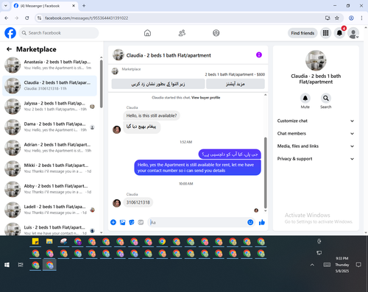The width and height of the screenshot is (368, 292).
Task: Expand the Chat members section
Action: point(316,134)
